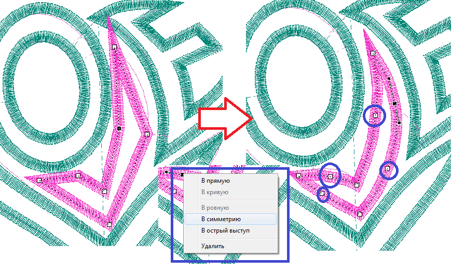Click 'Удалить' to delete the node
The height and width of the screenshot is (271, 452).
point(230,246)
